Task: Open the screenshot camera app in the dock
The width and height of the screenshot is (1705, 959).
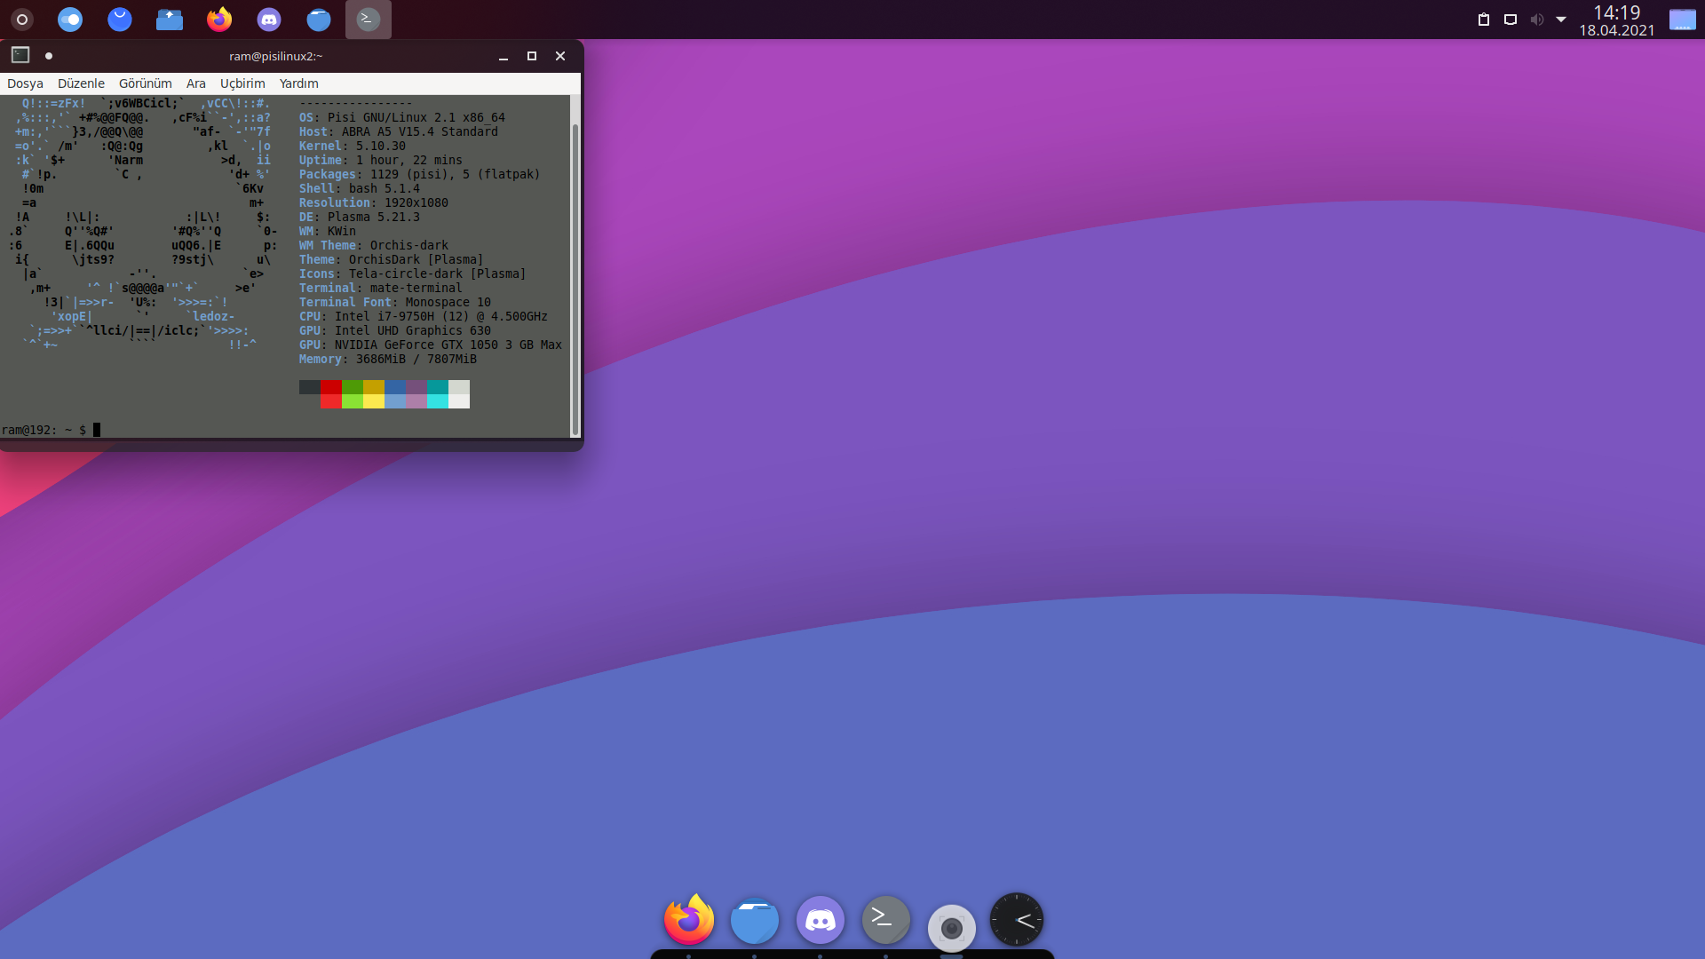Action: tap(951, 928)
